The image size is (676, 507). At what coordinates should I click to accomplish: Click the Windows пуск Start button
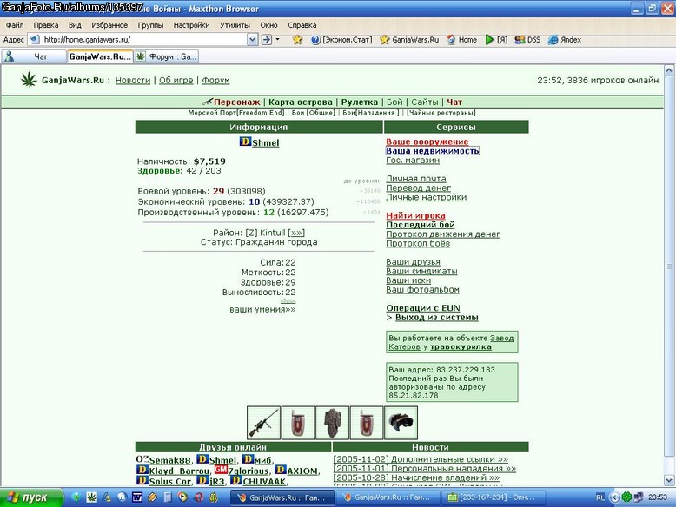31,497
